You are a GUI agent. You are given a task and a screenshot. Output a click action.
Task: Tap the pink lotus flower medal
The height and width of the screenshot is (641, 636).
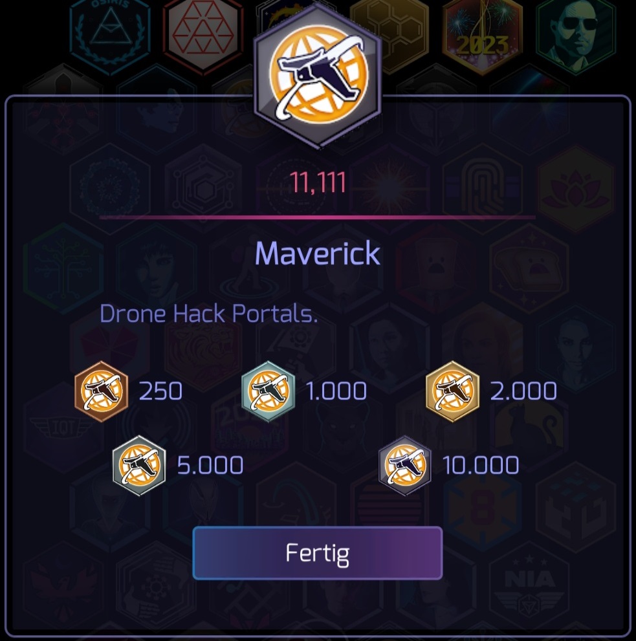[x=576, y=190]
